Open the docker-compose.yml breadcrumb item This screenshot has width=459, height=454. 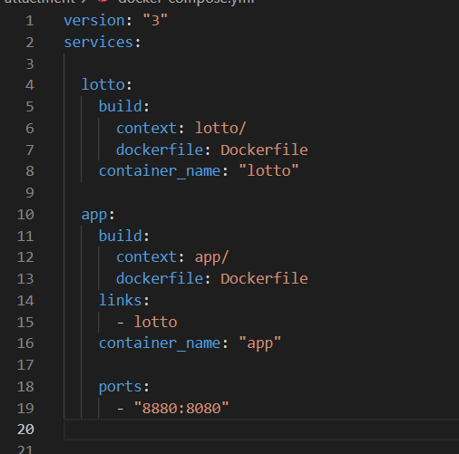186,2
